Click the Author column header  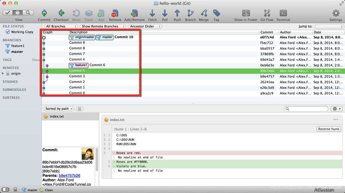click(295, 32)
